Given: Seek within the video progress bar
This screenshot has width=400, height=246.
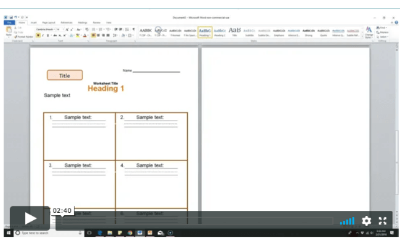Looking at the screenshot, I should click(197, 221).
